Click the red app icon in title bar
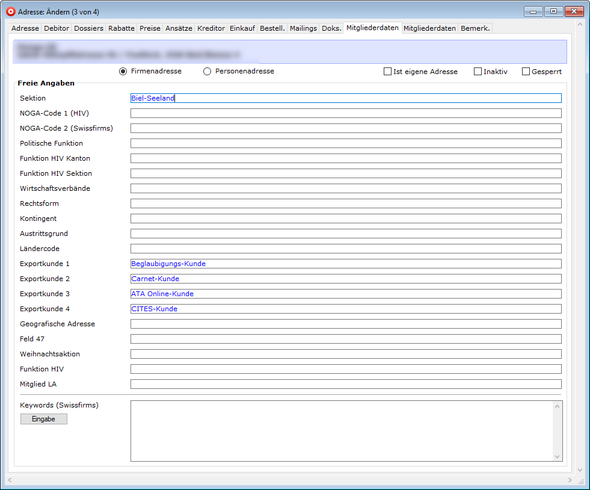 10,11
